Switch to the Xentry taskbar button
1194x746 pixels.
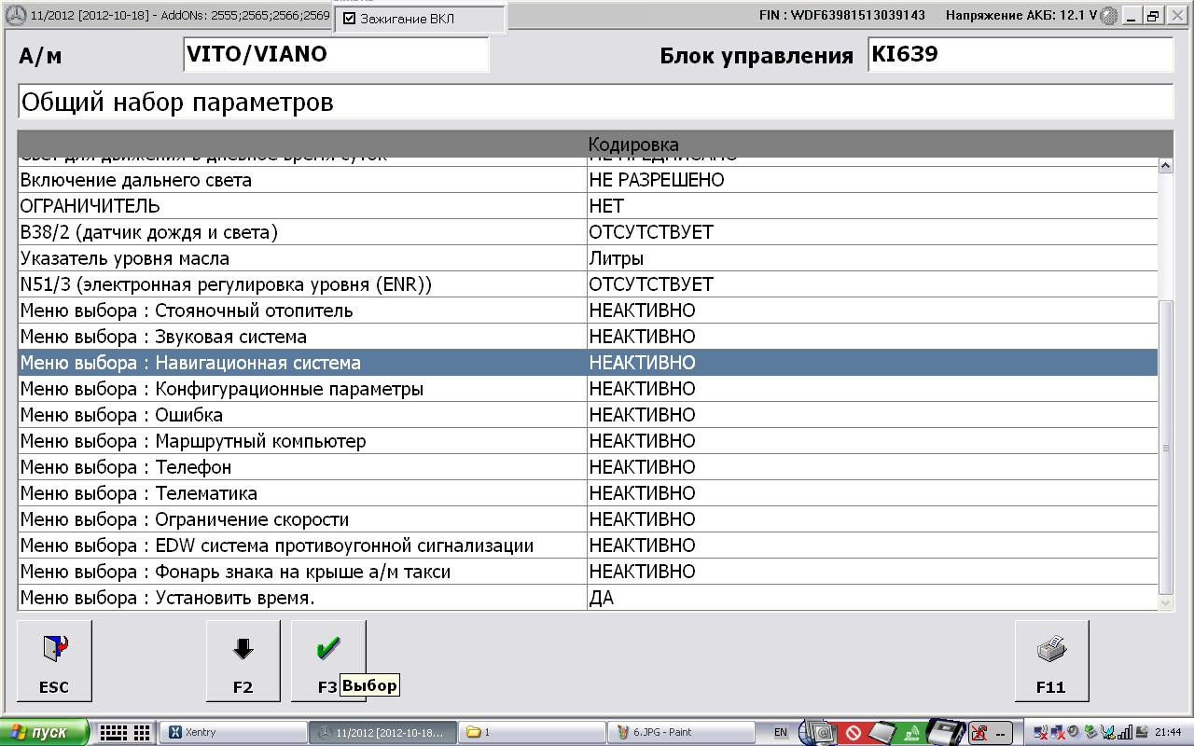[x=233, y=733]
